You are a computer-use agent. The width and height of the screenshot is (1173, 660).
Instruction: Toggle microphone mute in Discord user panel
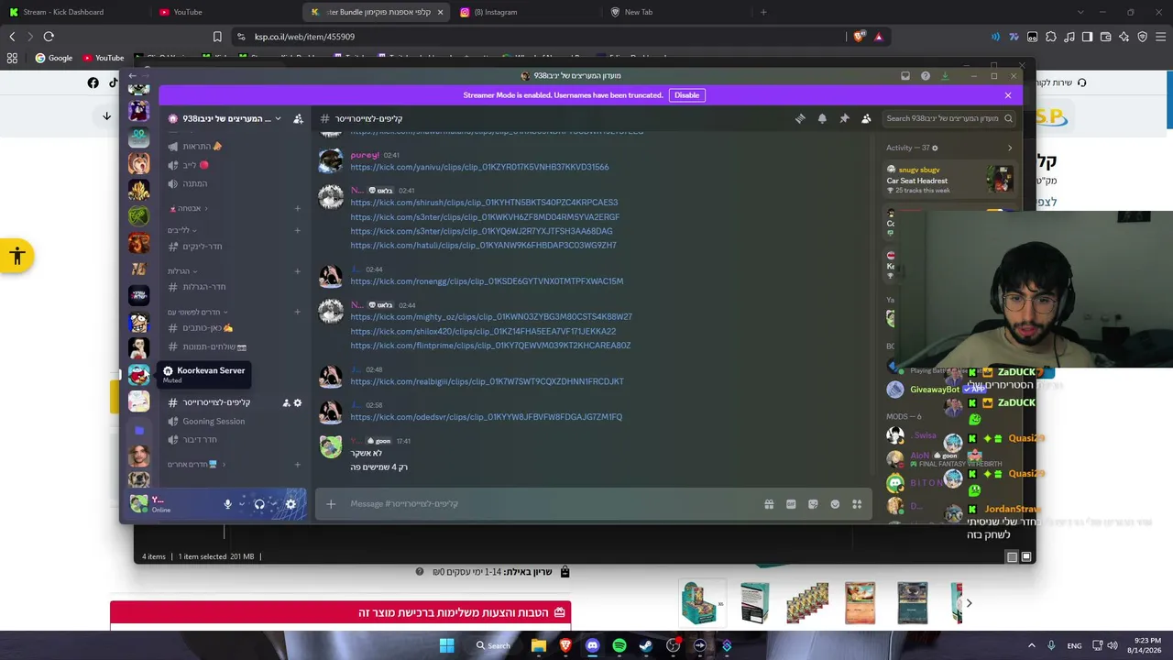click(x=228, y=504)
